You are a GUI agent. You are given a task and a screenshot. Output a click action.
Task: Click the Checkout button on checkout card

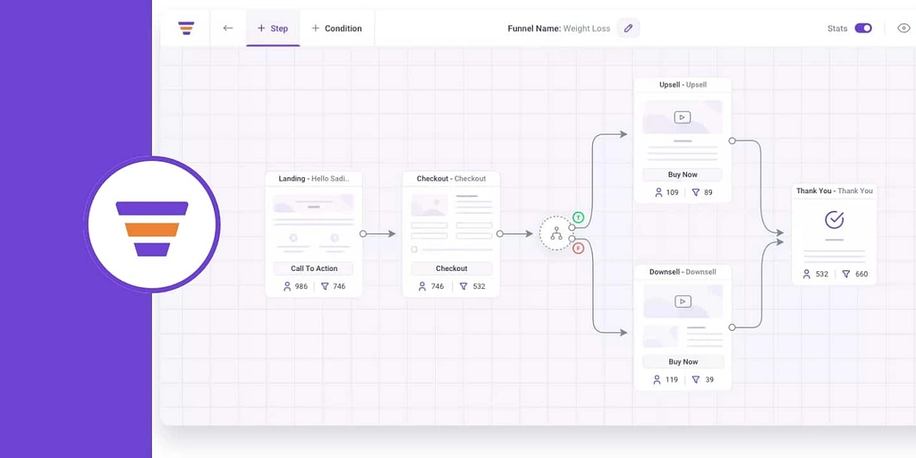tap(451, 268)
